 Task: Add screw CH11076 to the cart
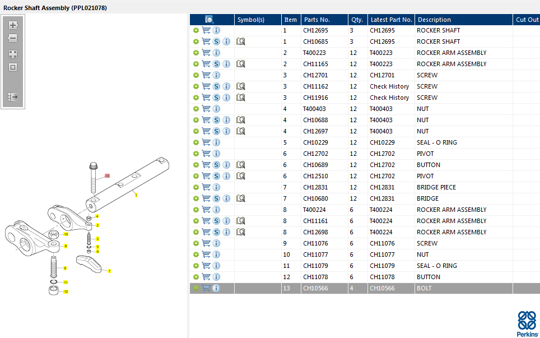click(x=206, y=243)
